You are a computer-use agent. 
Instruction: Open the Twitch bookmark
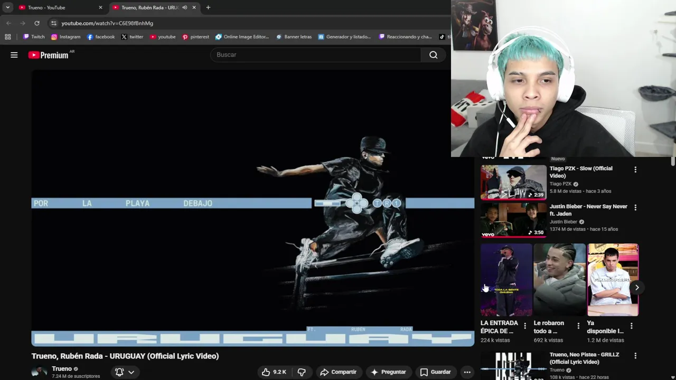click(34, 37)
